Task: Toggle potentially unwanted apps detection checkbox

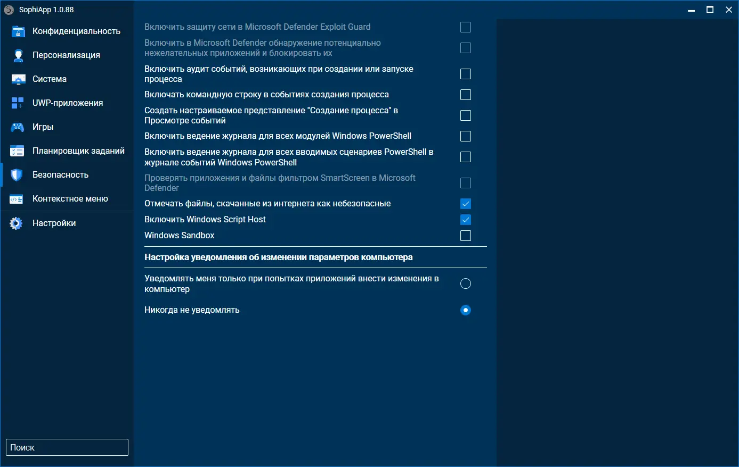Action: point(466,48)
